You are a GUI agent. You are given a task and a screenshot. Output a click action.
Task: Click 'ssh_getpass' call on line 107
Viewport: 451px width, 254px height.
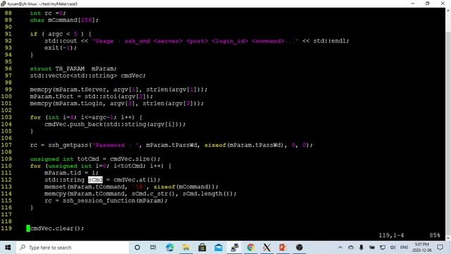coord(68,145)
